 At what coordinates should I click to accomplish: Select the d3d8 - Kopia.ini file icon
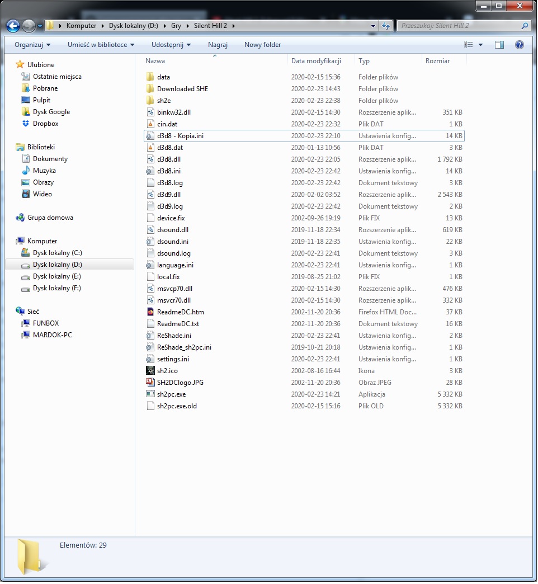pyautogui.click(x=150, y=136)
